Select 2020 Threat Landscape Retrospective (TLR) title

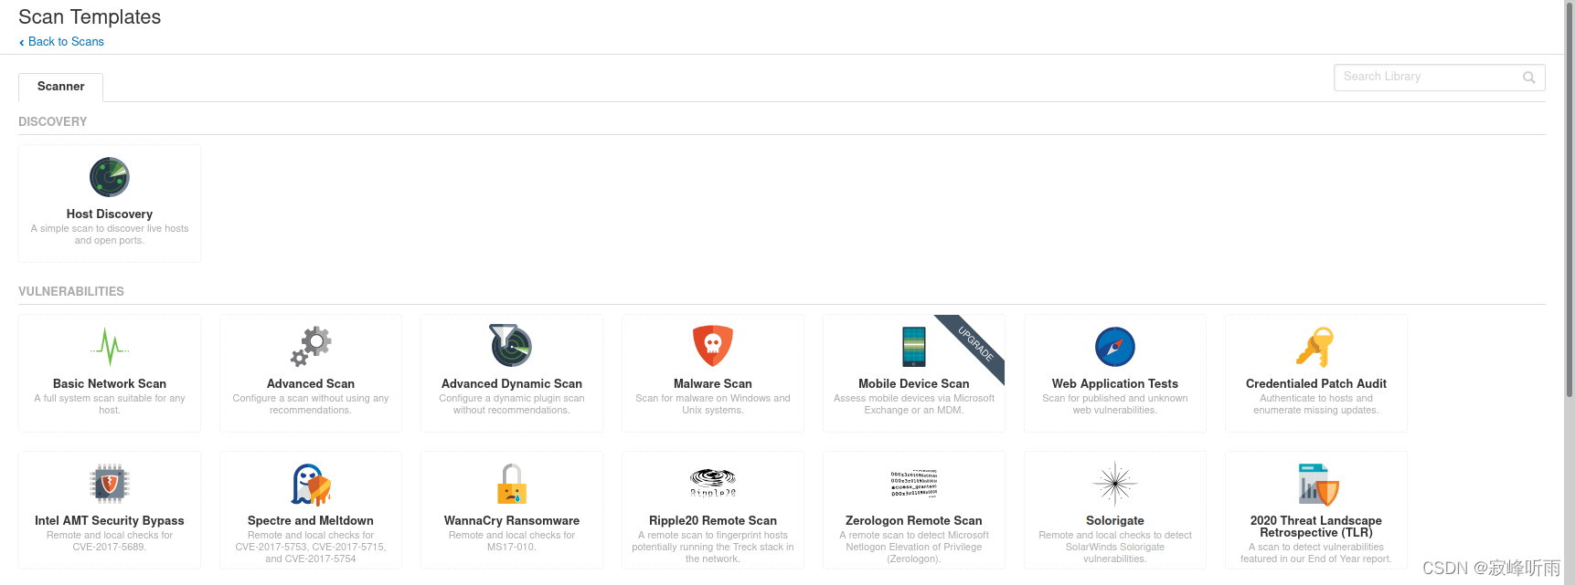click(x=1316, y=527)
